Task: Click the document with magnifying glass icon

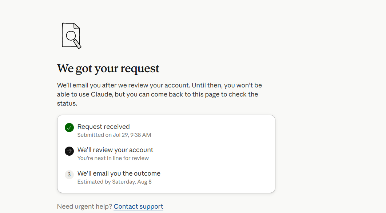Action: [71, 36]
